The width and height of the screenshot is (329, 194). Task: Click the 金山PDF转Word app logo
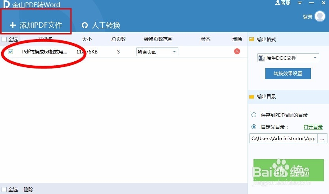(x=6, y=4)
